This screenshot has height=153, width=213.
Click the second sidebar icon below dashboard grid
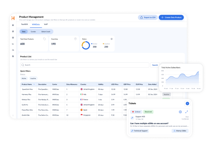coord(13,31)
